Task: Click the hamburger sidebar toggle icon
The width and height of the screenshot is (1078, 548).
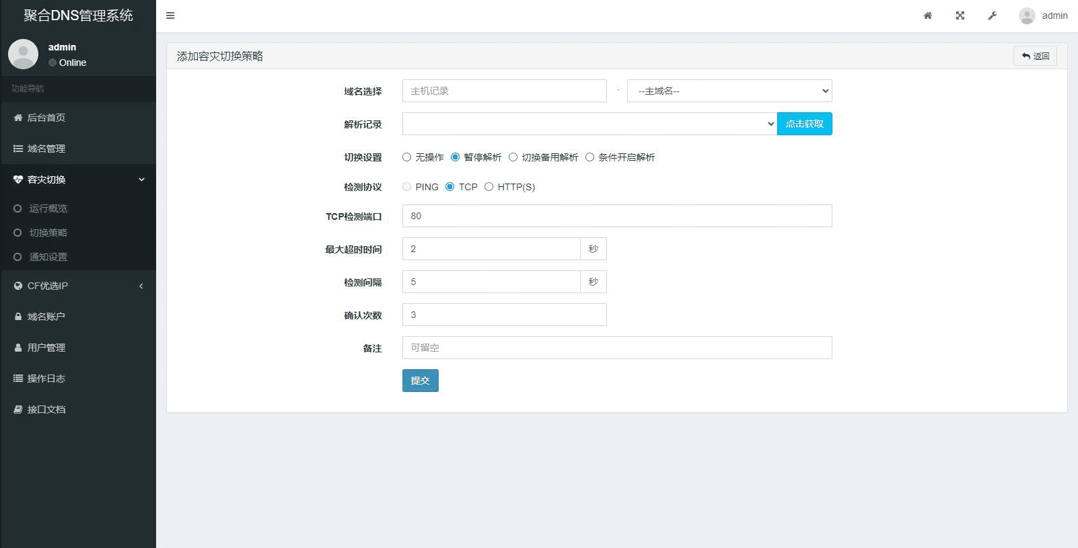Action: coord(170,15)
